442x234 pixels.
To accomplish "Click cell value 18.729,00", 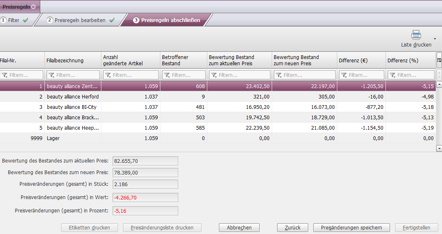I will point(323,118).
